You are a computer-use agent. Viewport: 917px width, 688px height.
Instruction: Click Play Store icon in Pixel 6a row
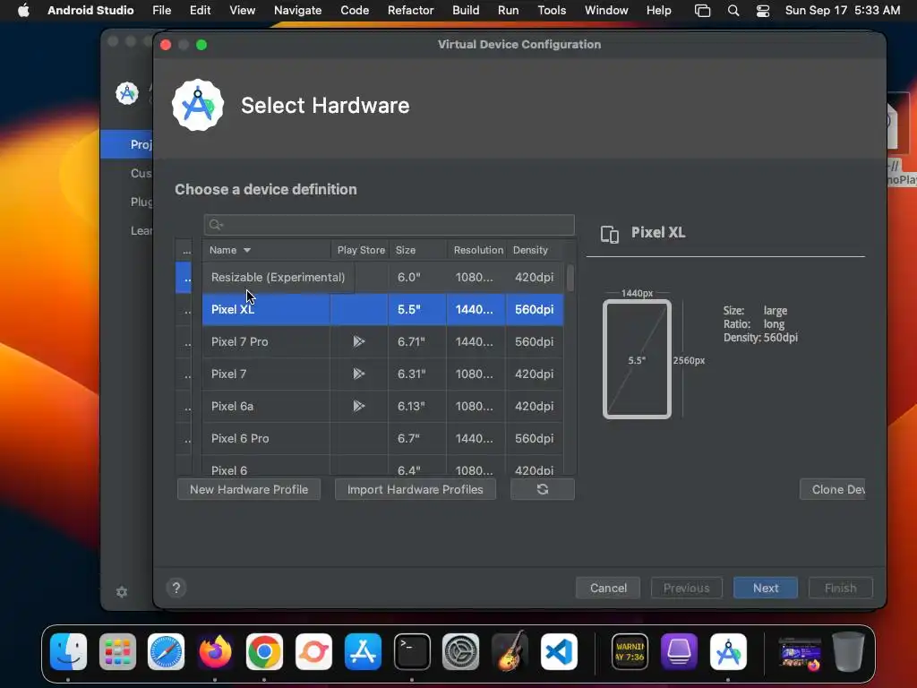[358, 406]
